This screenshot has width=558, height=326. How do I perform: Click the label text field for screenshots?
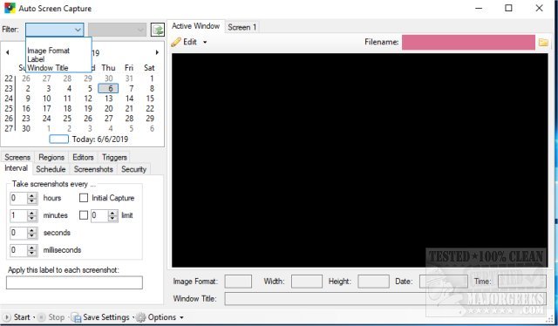[x=74, y=282]
